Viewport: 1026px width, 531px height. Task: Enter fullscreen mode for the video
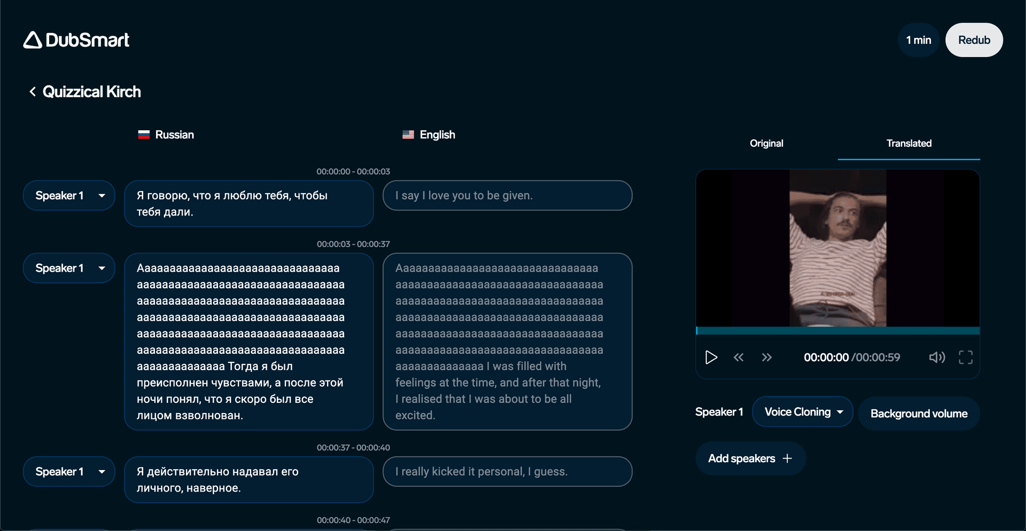tap(966, 357)
